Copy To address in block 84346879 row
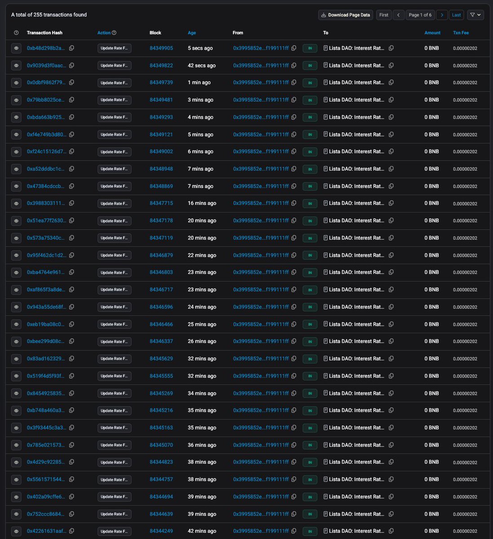The width and height of the screenshot is (493, 539). (x=391, y=255)
